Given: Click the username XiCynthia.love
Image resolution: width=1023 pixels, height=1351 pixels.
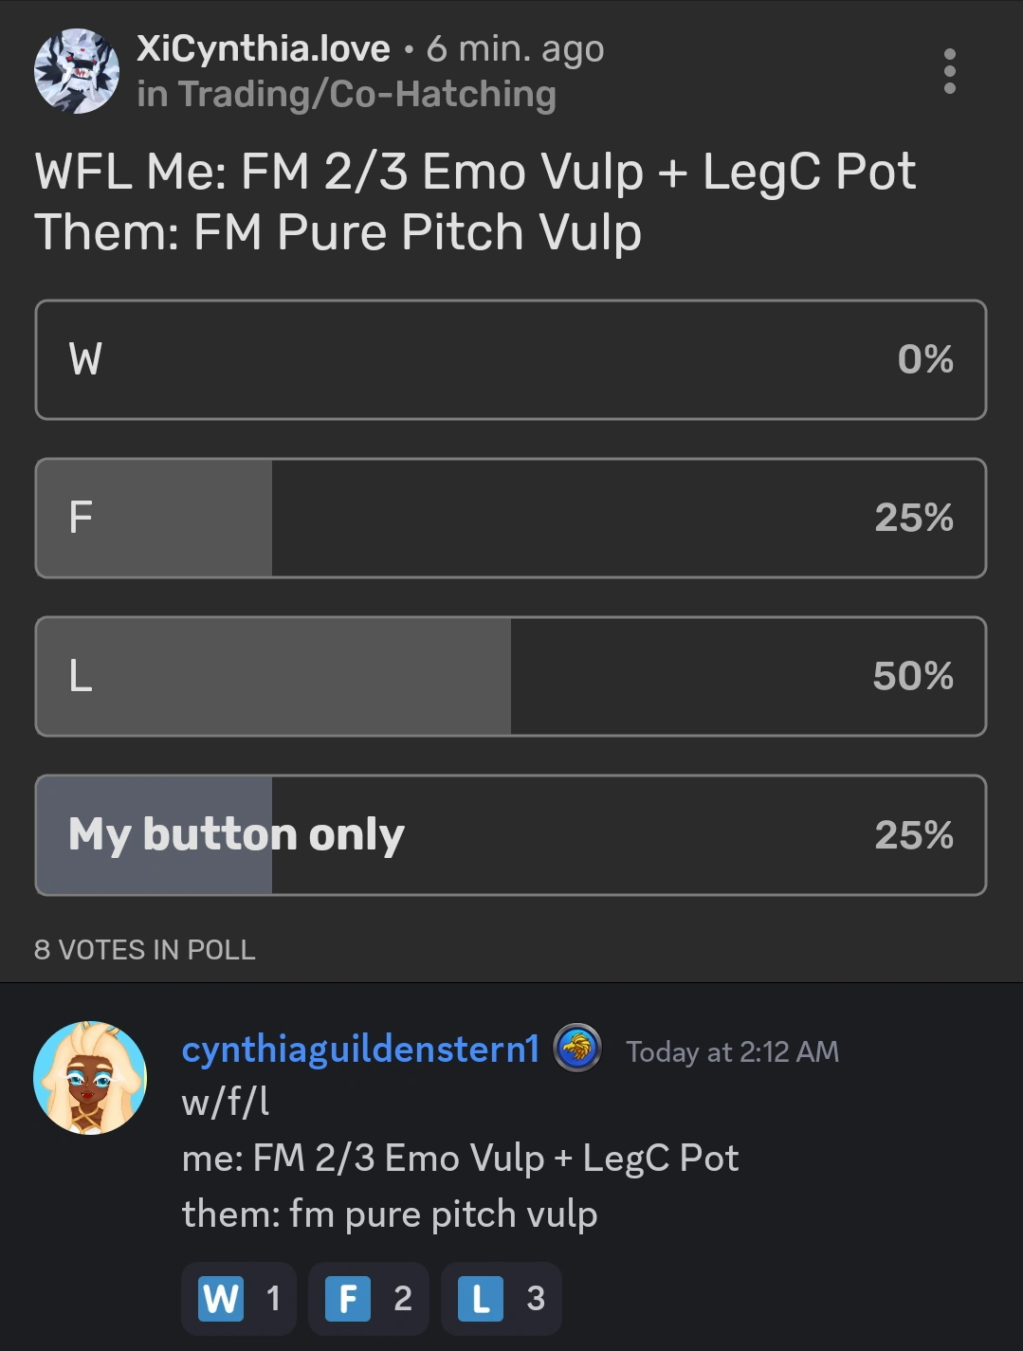Looking at the screenshot, I should [x=263, y=47].
